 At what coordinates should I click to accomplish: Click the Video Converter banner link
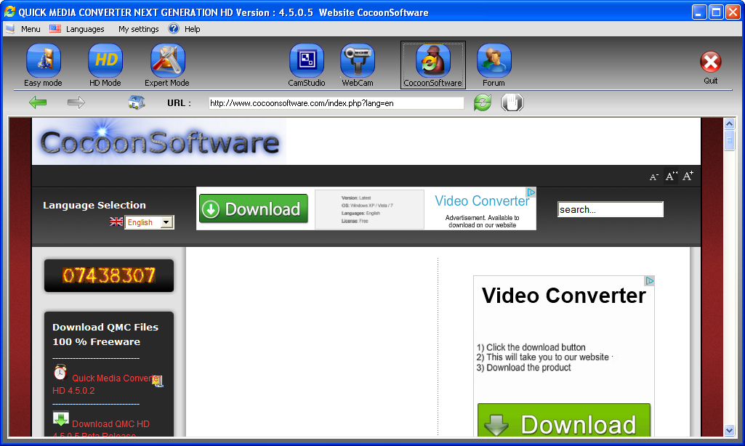tap(482, 201)
